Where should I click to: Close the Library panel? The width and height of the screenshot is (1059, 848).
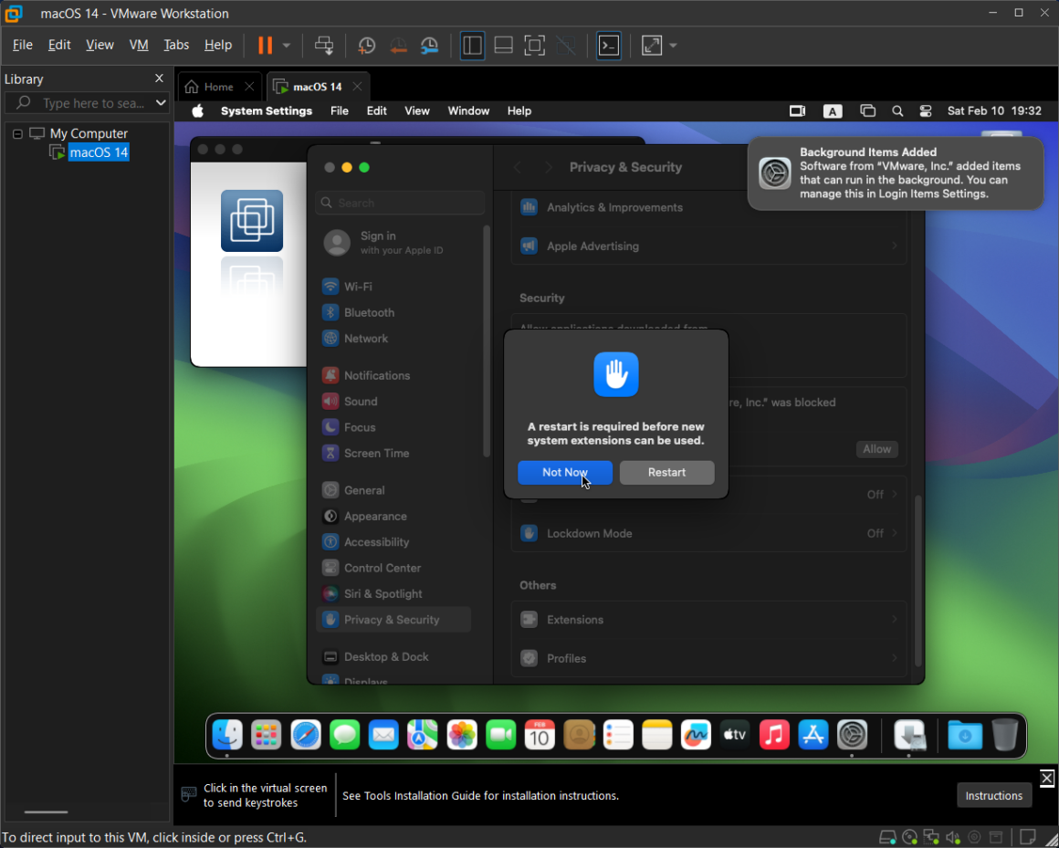[159, 79]
